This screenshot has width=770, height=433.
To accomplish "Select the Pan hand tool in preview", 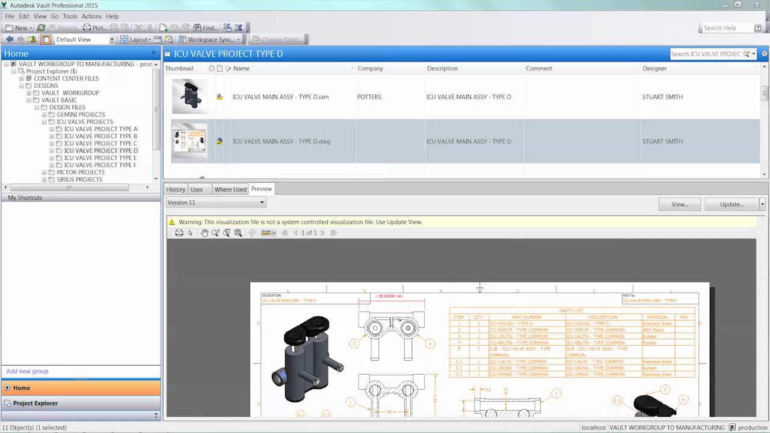I will pyautogui.click(x=205, y=233).
